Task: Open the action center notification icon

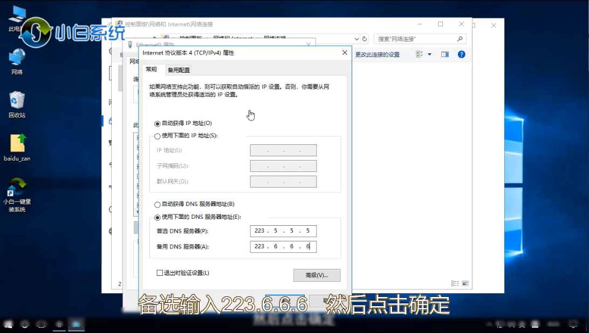Action: point(573,324)
